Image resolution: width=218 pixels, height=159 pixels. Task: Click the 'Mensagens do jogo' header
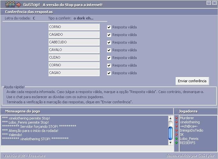coord(23,111)
